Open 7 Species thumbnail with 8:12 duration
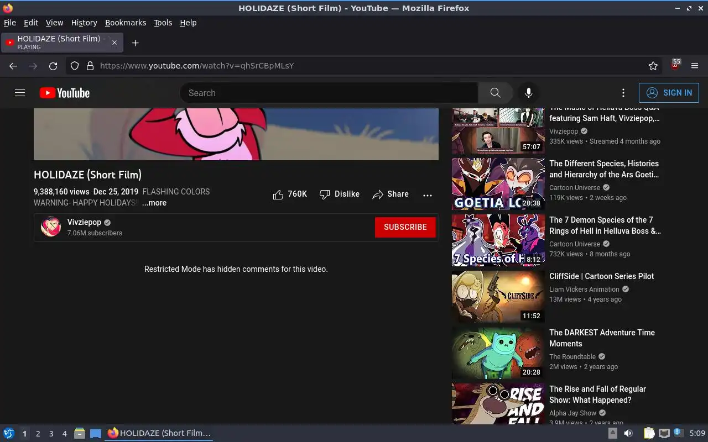The height and width of the screenshot is (442, 708). 498,240
